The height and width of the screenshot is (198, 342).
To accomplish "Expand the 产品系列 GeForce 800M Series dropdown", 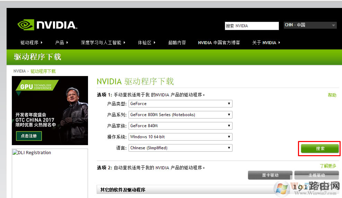I will pos(181,115).
